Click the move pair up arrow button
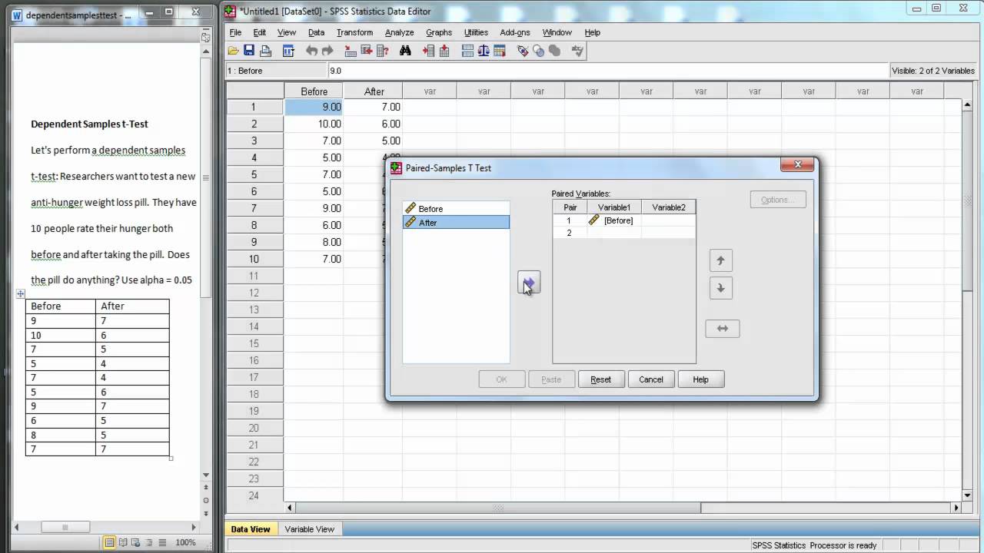Image resolution: width=984 pixels, height=553 pixels. [720, 260]
